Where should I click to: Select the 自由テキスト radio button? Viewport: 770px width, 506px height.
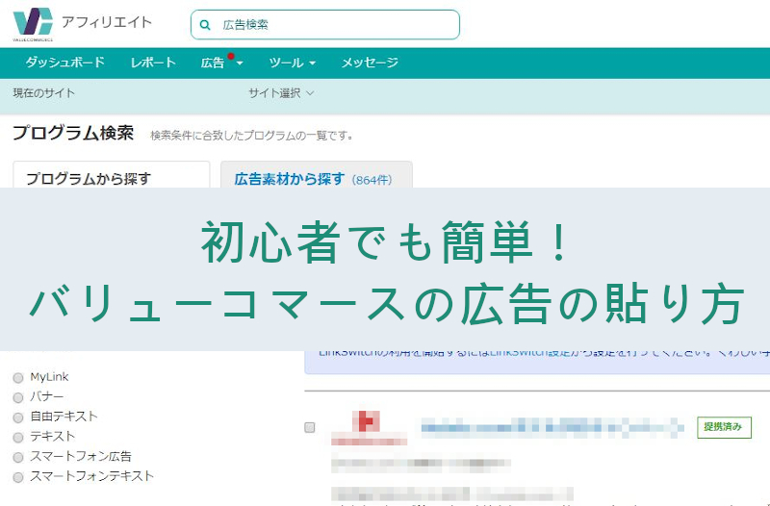click(x=18, y=417)
